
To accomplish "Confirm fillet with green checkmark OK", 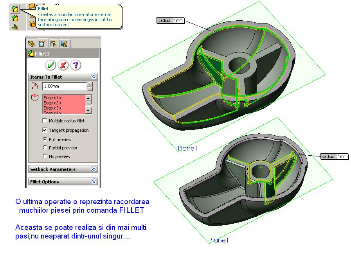I will point(50,65).
